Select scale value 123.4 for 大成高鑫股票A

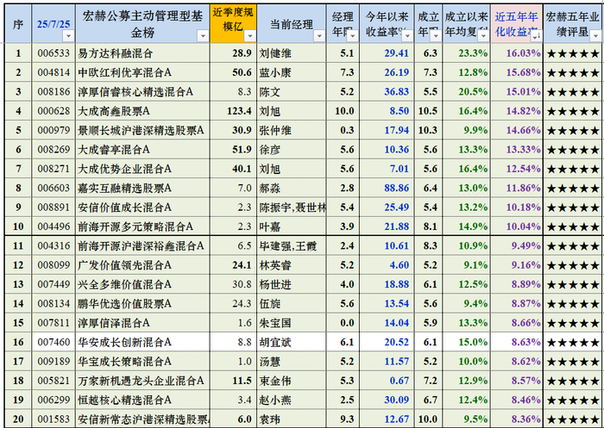(x=239, y=111)
